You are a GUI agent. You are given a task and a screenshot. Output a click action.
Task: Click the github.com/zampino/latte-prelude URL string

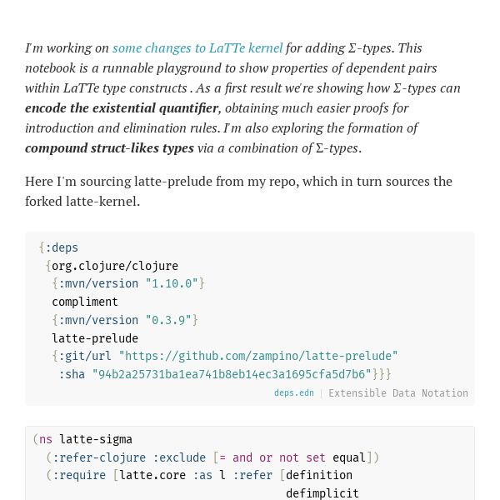(x=258, y=356)
